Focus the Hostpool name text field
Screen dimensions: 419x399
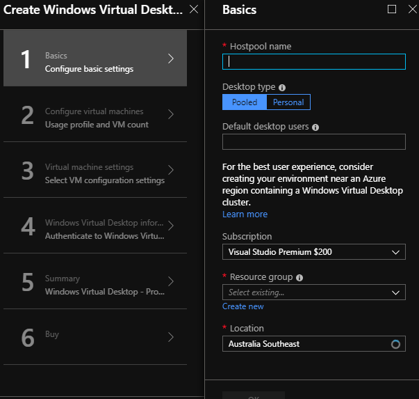pos(313,62)
